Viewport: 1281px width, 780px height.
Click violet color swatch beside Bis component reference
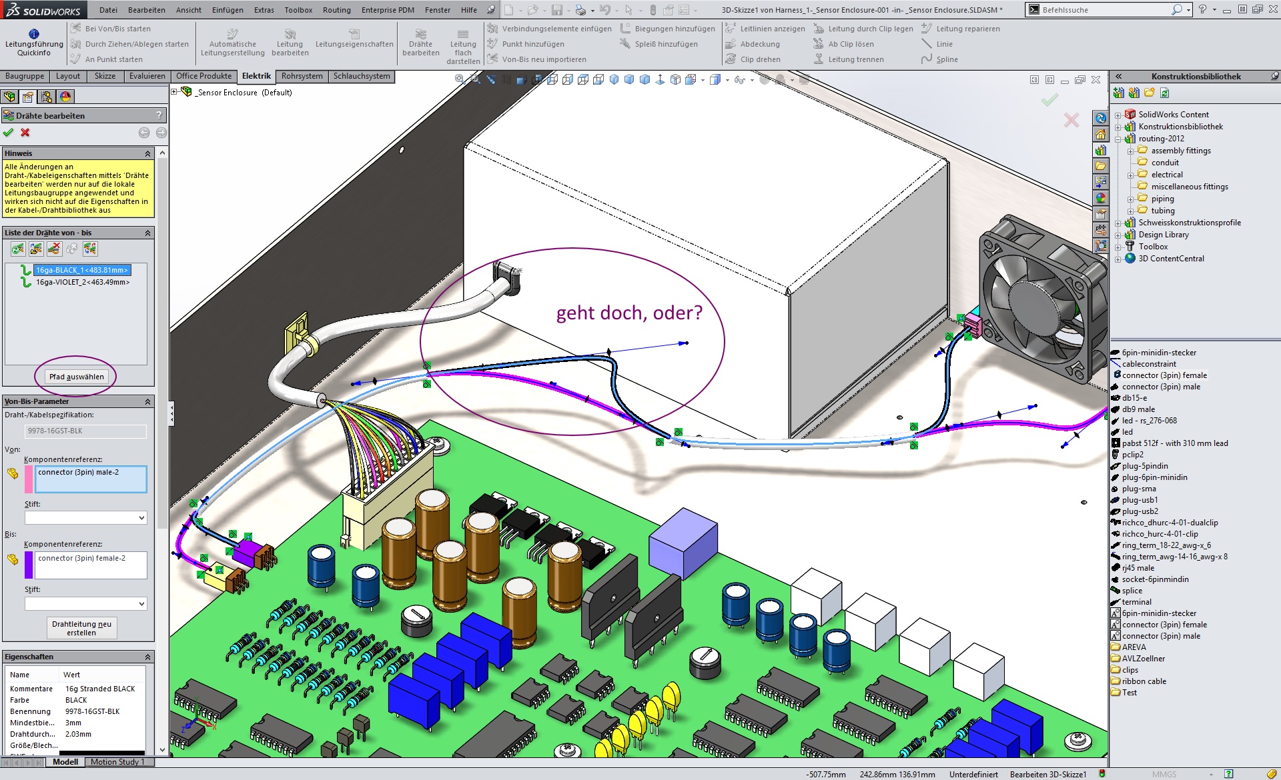tap(29, 565)
